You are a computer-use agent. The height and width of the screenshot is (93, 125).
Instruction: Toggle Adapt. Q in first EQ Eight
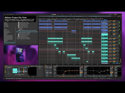pos(81,72)
